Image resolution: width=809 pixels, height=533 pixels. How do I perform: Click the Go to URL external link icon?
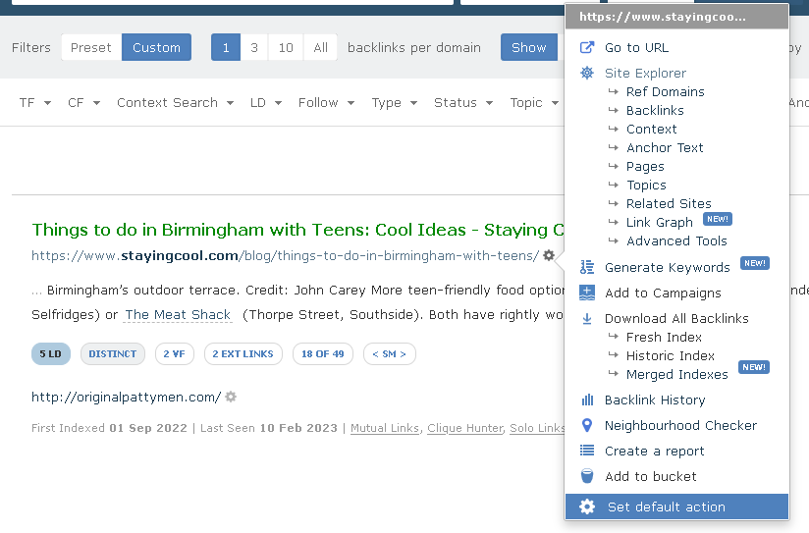587,47
